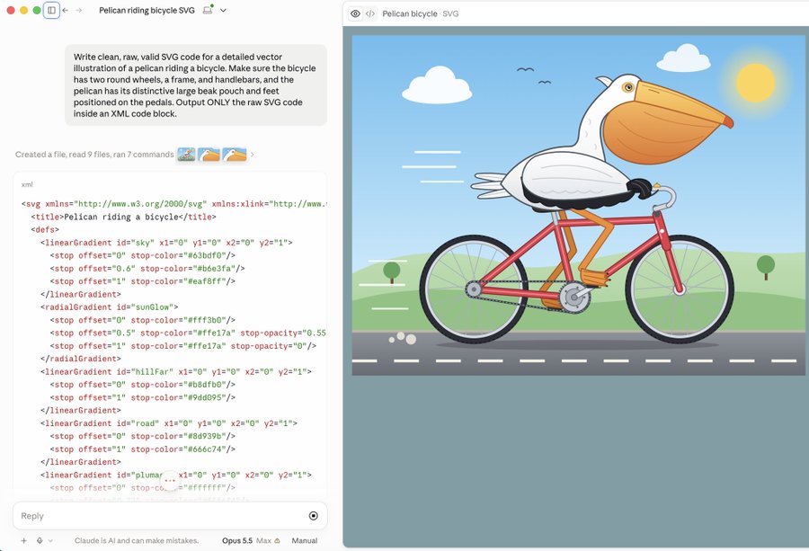Open the Opus 5.5 model selector
The height and width of the screenshot is (551, 809).
tap(236, 541)
